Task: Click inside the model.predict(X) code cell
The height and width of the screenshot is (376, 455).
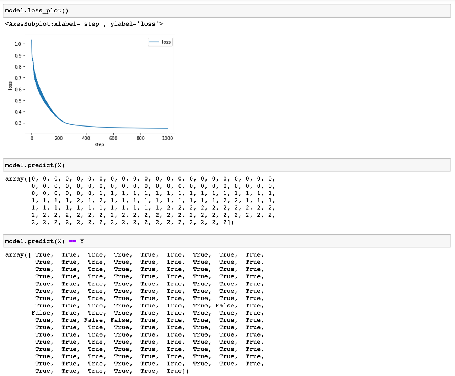Action: tap(34, 165)
